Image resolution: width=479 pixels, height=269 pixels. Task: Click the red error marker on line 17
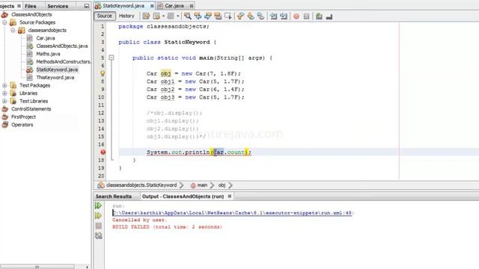pyautogui.click(x=103, y=152)
